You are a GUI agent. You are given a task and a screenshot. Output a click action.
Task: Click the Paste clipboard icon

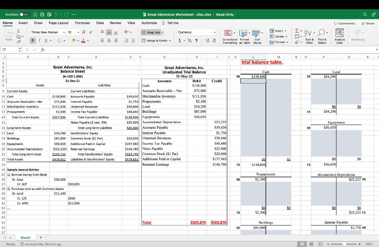click(8, 34)
